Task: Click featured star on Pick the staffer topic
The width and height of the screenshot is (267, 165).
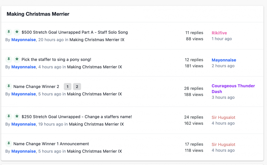Action: [17, 59]
